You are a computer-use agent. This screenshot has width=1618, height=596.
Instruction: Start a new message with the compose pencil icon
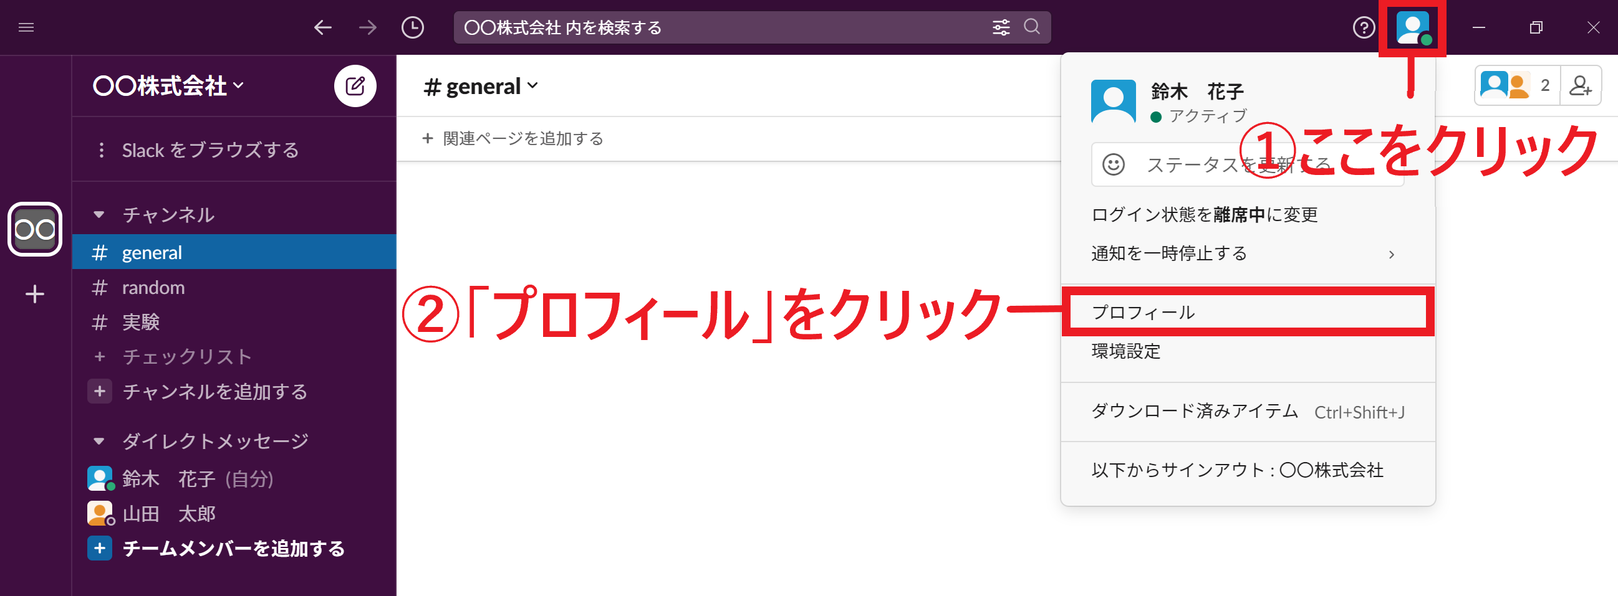[x=355, y=86]
